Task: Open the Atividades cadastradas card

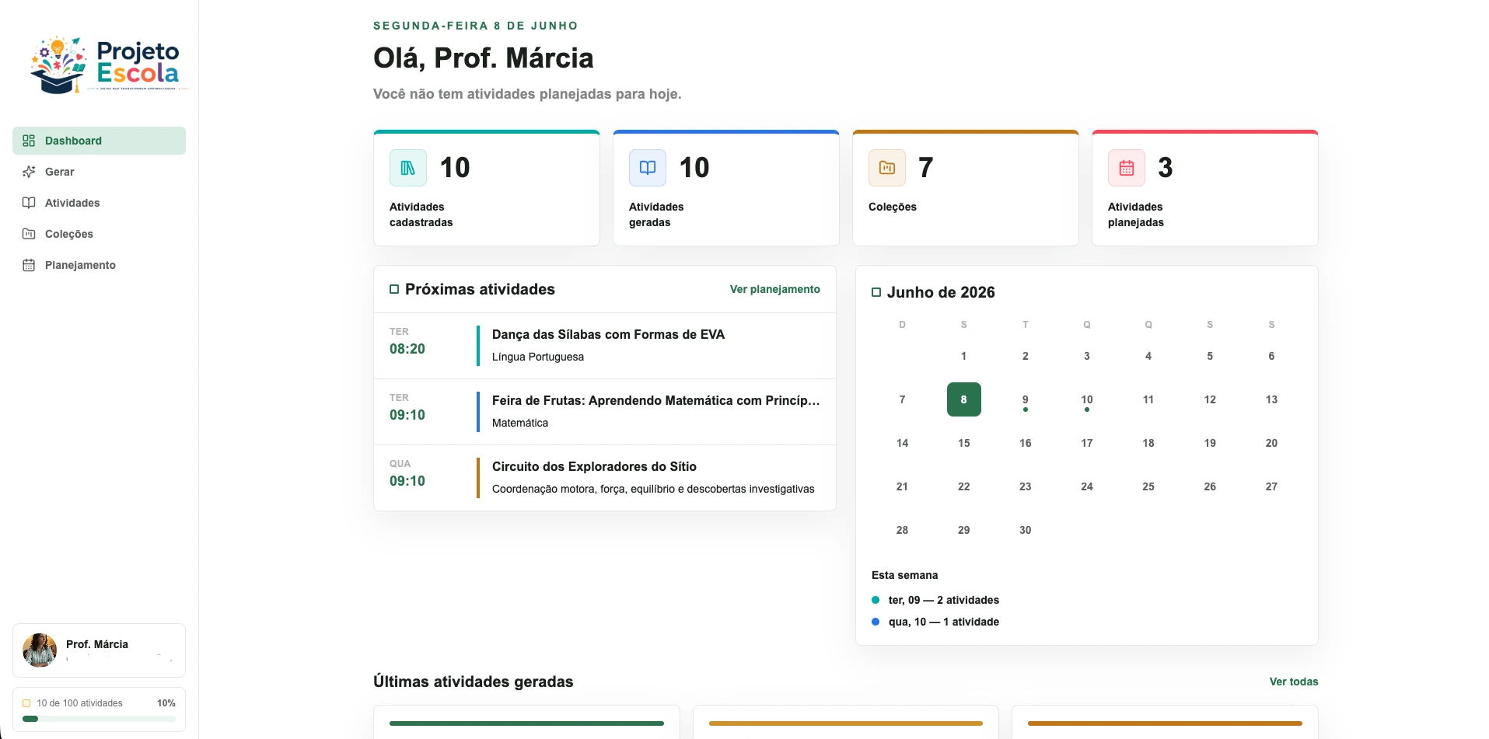Action: coord(487,188)
